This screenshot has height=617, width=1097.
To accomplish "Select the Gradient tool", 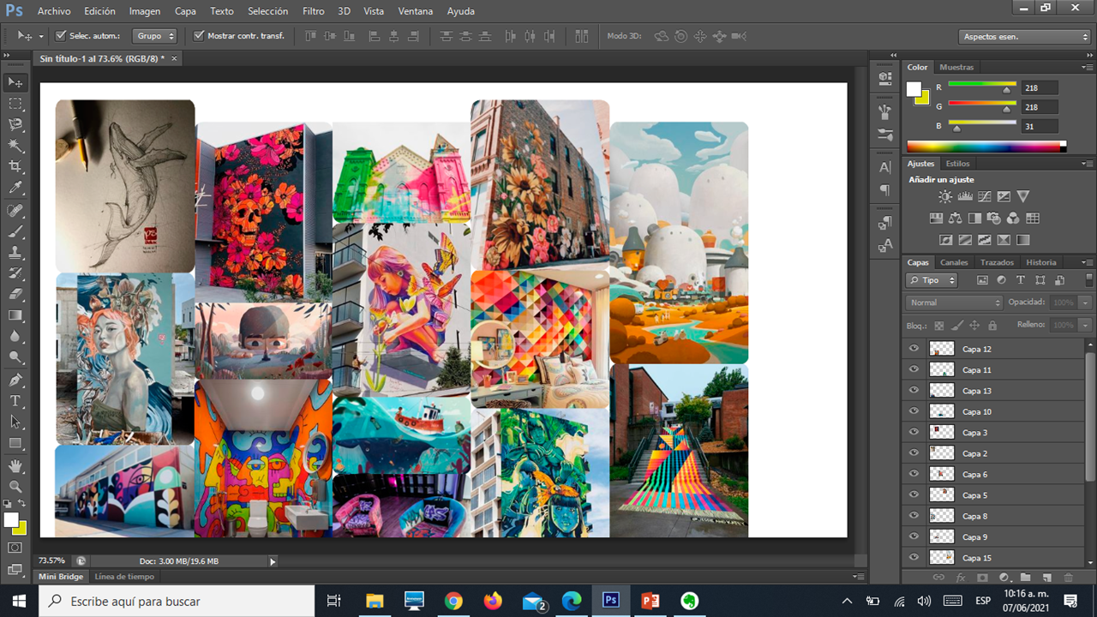I will (15, 315).
